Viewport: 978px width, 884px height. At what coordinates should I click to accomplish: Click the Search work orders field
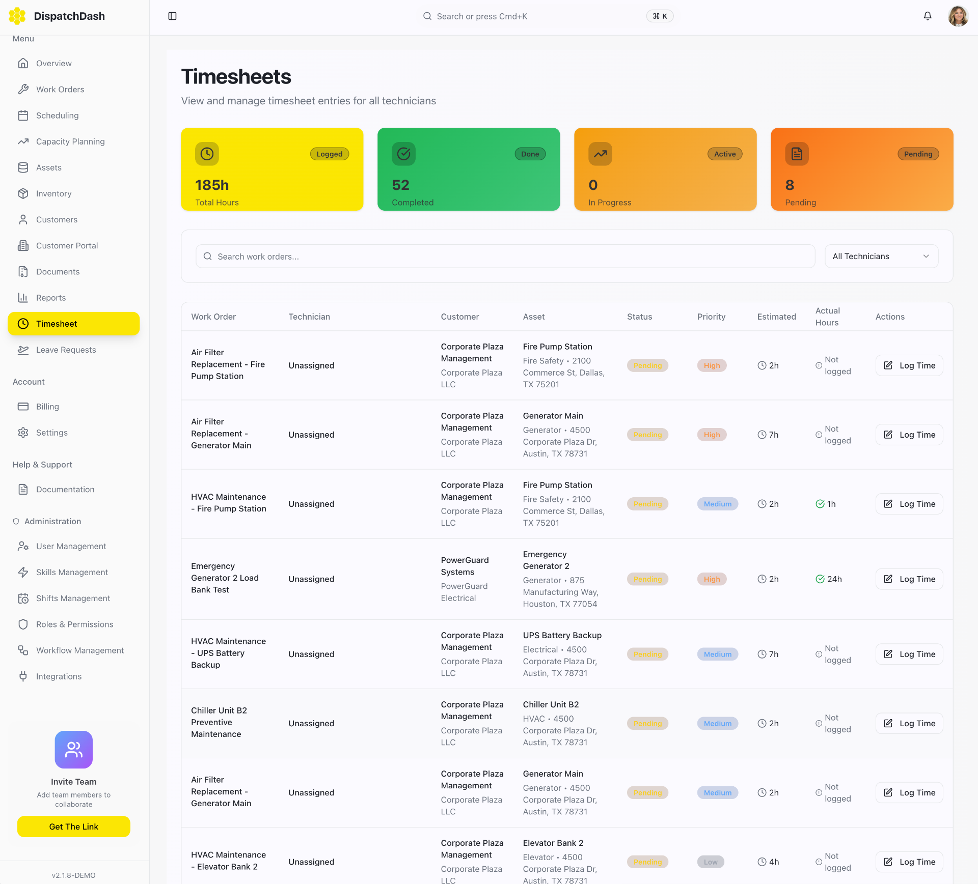(505, 256)
